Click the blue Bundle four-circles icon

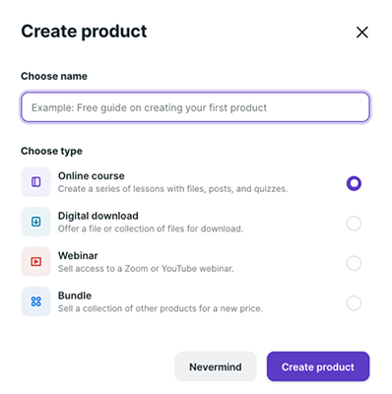pyautogui.click(x=36, y=301)
